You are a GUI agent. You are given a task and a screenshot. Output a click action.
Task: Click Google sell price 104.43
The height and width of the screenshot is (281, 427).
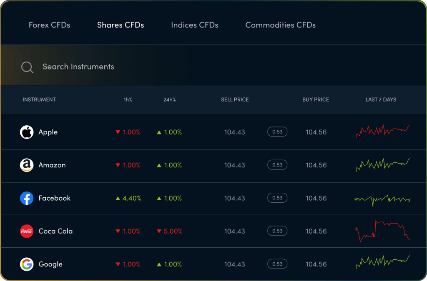(x=234, y=264)
